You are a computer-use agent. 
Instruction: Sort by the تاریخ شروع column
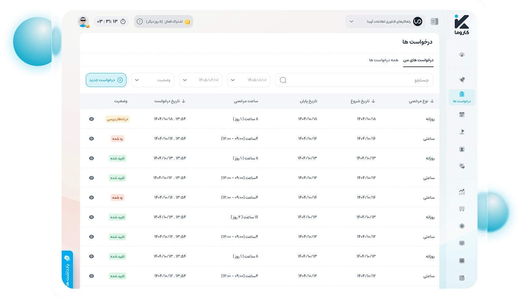pos(363,101)
